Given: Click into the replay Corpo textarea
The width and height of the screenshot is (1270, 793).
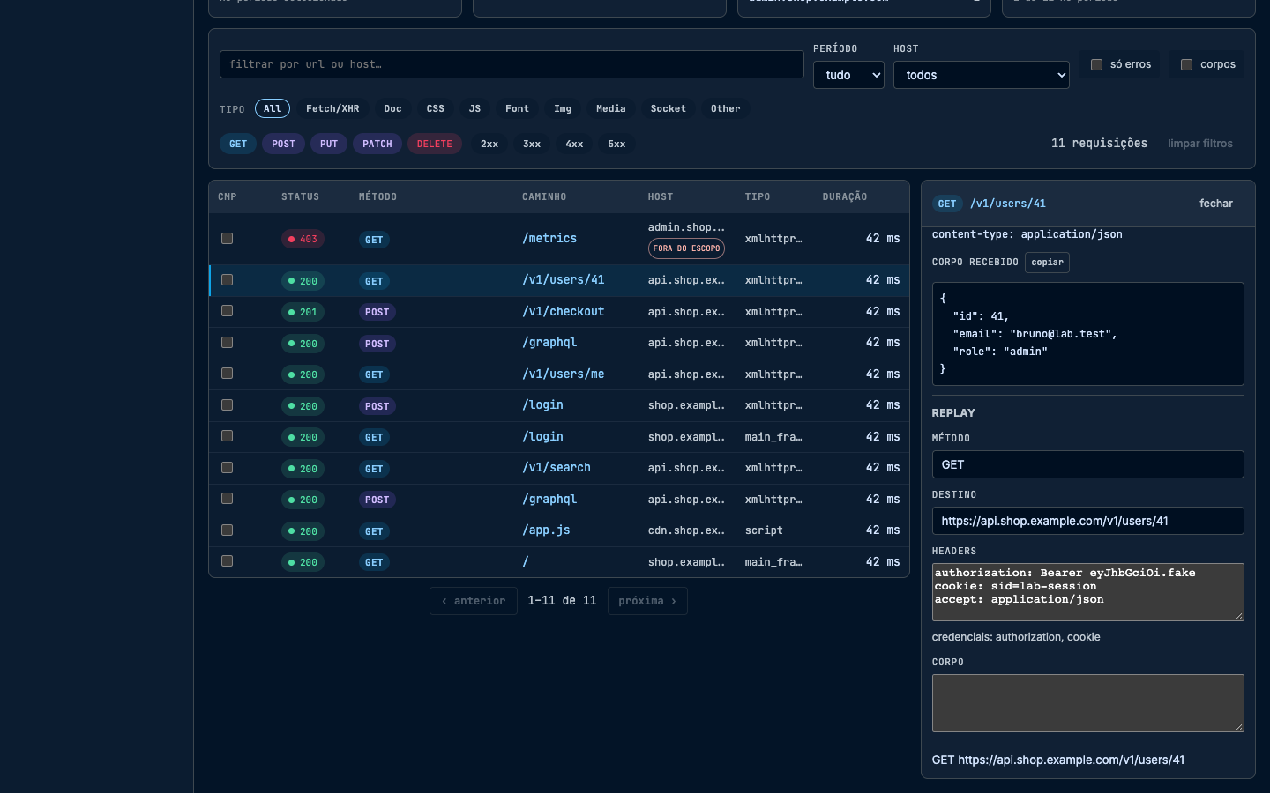Looking at the screenshot, I should click(1087, 703).
